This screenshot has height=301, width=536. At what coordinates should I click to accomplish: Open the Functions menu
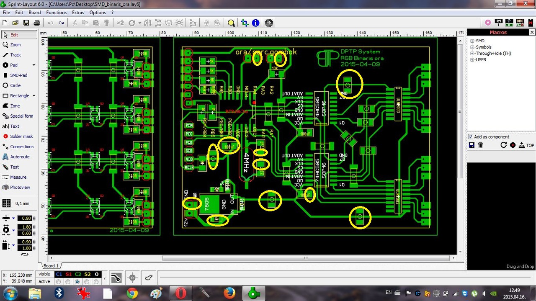57,13
